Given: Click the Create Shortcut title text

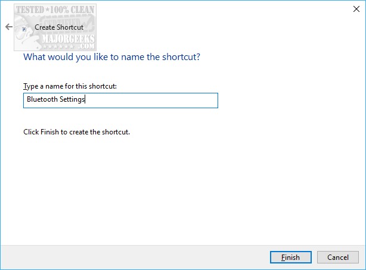Looking at the screenshot, I should coord(60,27).
